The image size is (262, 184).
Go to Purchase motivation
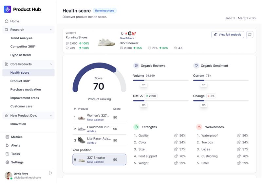tap(26, 89)
